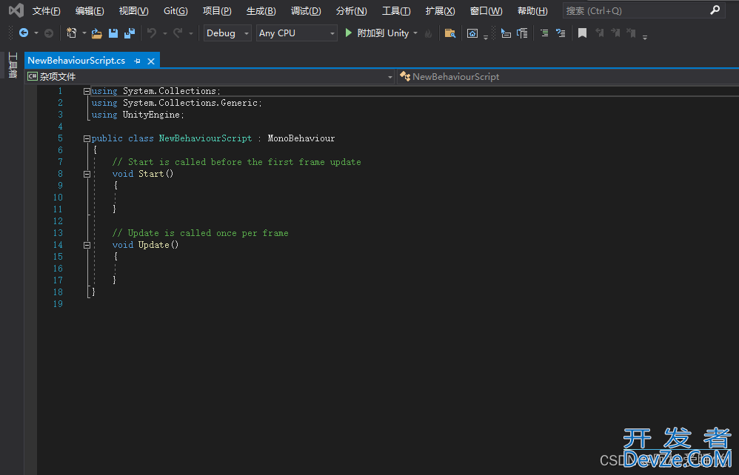
Task: Click the MonoBehaviour base class name
Action: [x=301, y=138]
